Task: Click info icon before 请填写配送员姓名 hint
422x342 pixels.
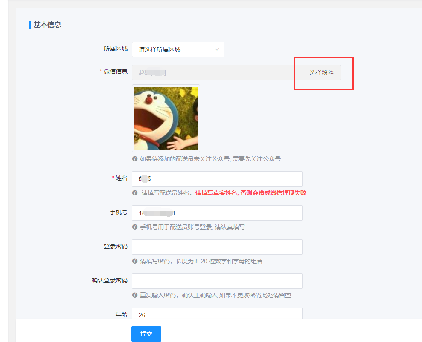Action: coord(135,193)
